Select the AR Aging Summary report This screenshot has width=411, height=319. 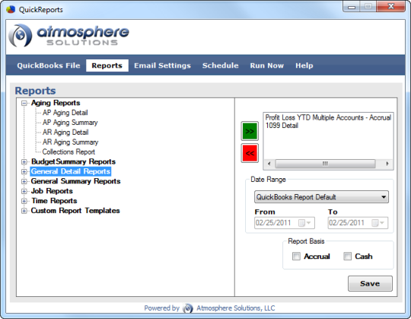70,142
